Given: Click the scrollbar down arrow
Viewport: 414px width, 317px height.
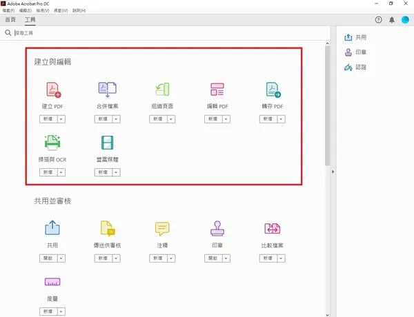Looking at the screenshot, I should [x=327, y=315].
